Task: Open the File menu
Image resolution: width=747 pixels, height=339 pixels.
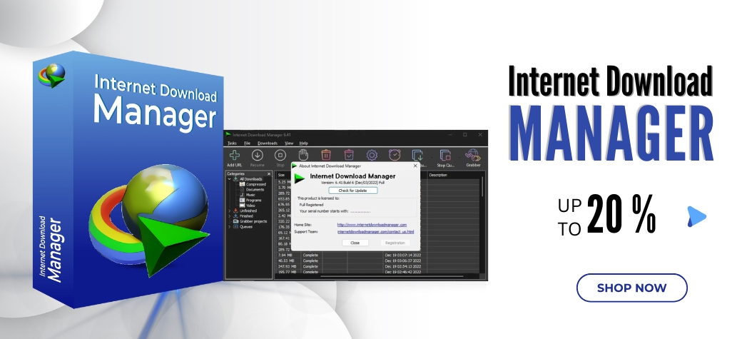Action: [x=248, y=143]
